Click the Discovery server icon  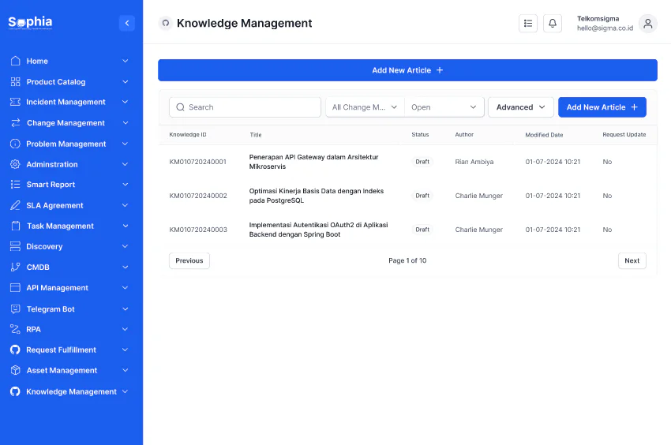point(16,246)
